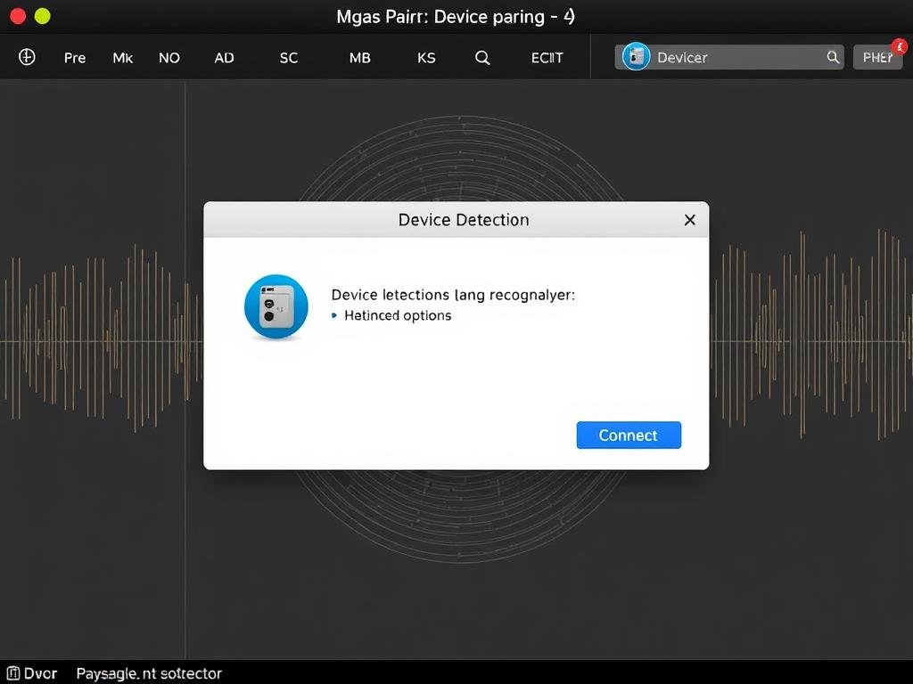Select the AD toolbar item
The width and height of the screenshot is (913, 684).
click(x=224, y=58)
